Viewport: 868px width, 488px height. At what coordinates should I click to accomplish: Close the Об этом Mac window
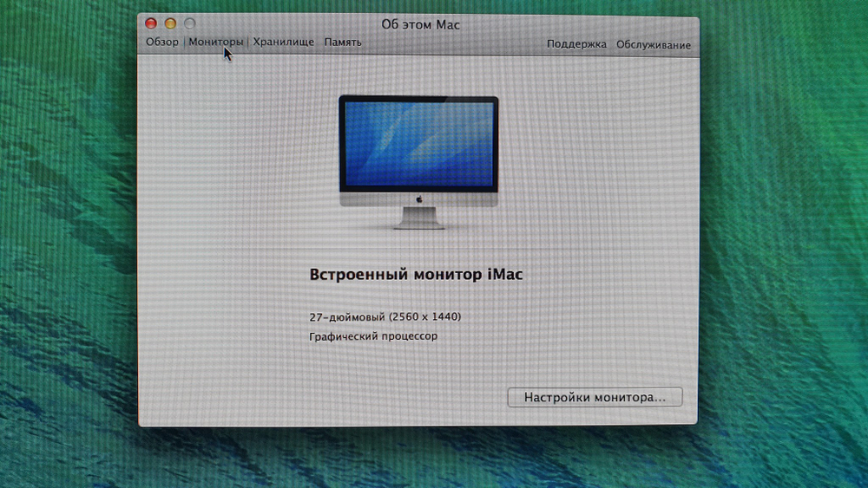tap(150, 23)
